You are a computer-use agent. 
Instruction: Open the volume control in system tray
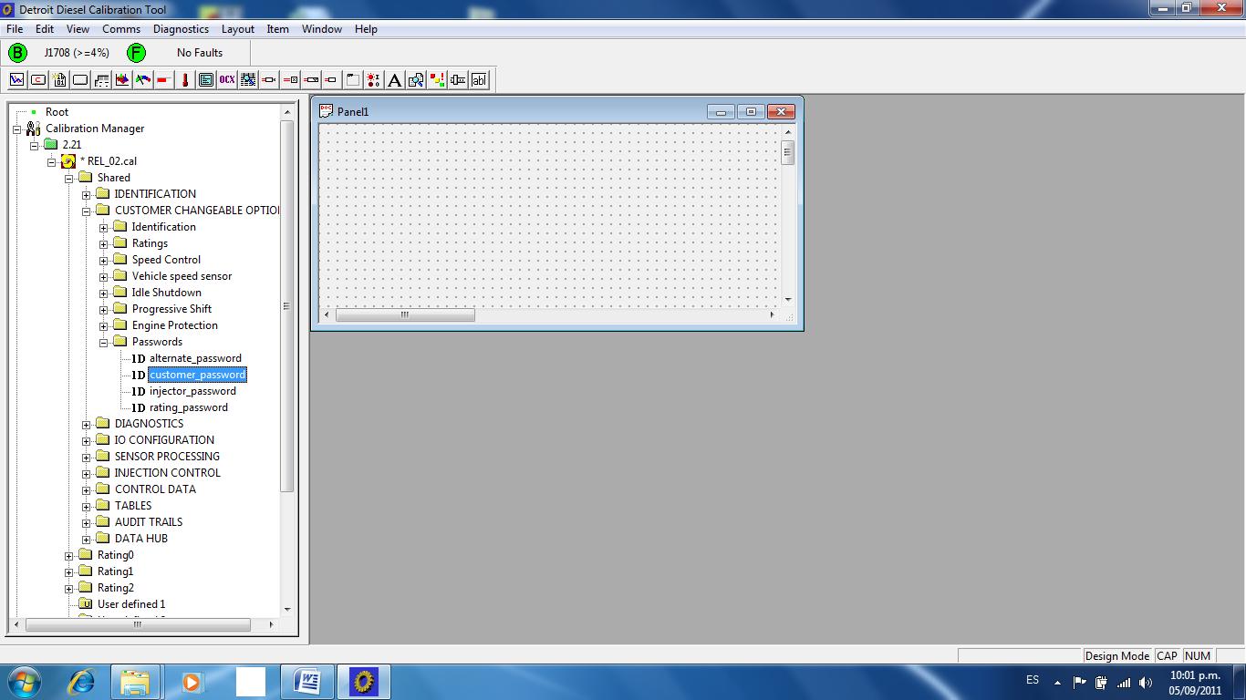(x=1145, y=682)
